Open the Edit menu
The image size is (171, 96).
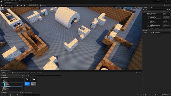coord(8,1)
